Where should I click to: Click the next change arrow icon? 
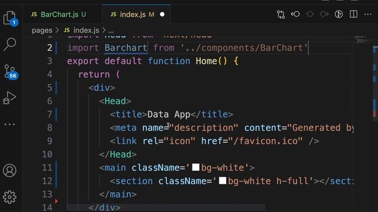(x=324, y=14)
